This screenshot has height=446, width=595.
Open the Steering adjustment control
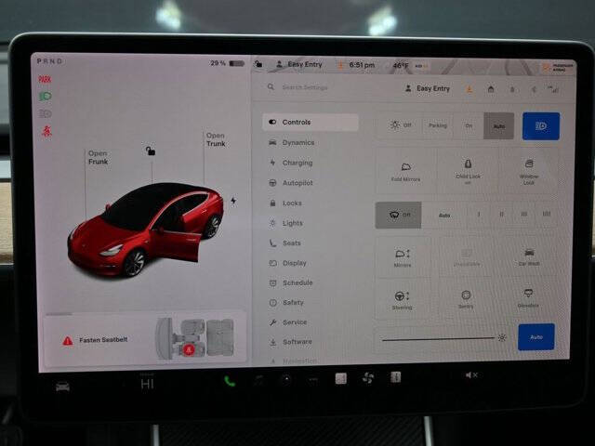[402, 300]
